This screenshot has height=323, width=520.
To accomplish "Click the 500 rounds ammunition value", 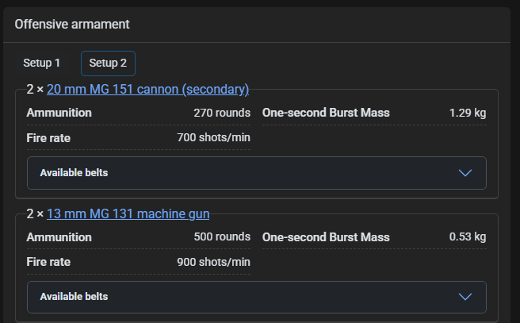I will point(222,236).
